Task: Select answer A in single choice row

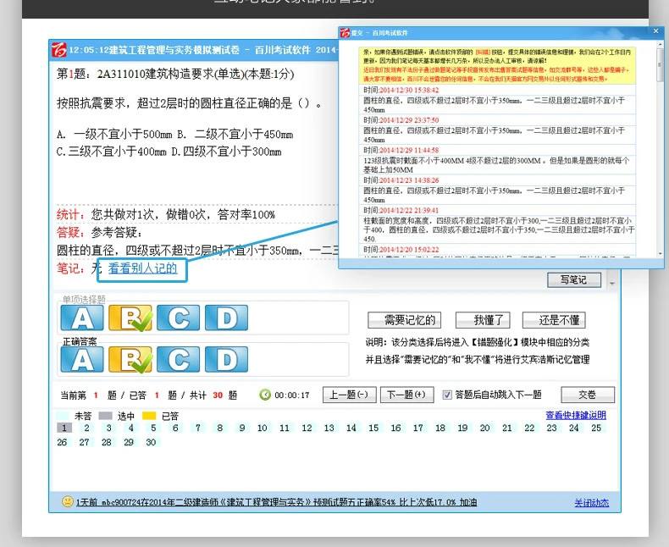Action: (82, 318)
